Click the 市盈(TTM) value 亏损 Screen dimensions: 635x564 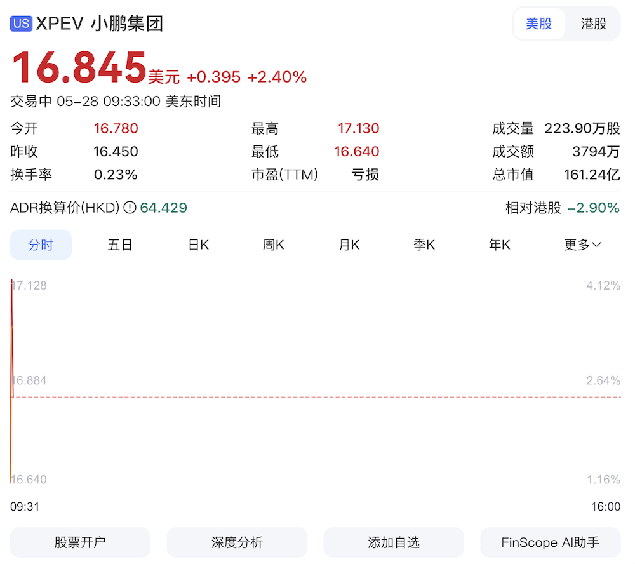365,175
